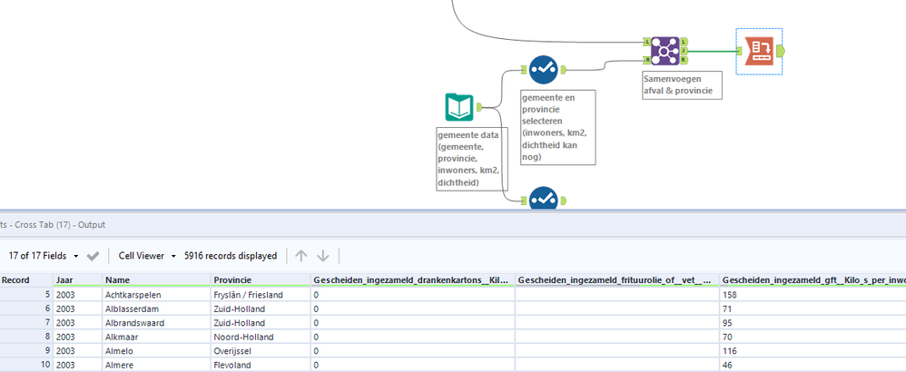Select record row number 8

click(x=26, y=337)
